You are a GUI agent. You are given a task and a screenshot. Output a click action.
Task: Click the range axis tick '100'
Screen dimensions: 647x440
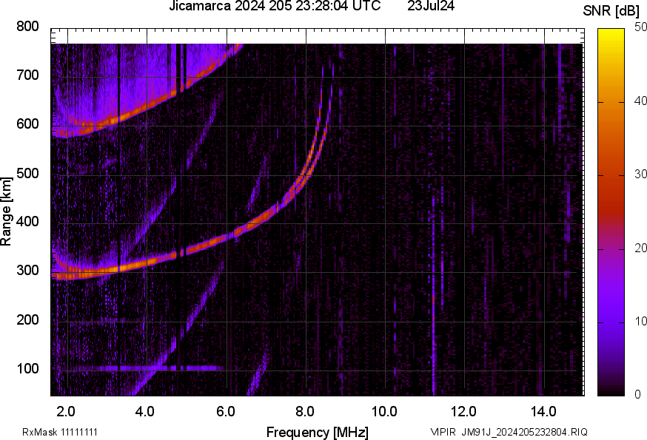click(27, 368)
